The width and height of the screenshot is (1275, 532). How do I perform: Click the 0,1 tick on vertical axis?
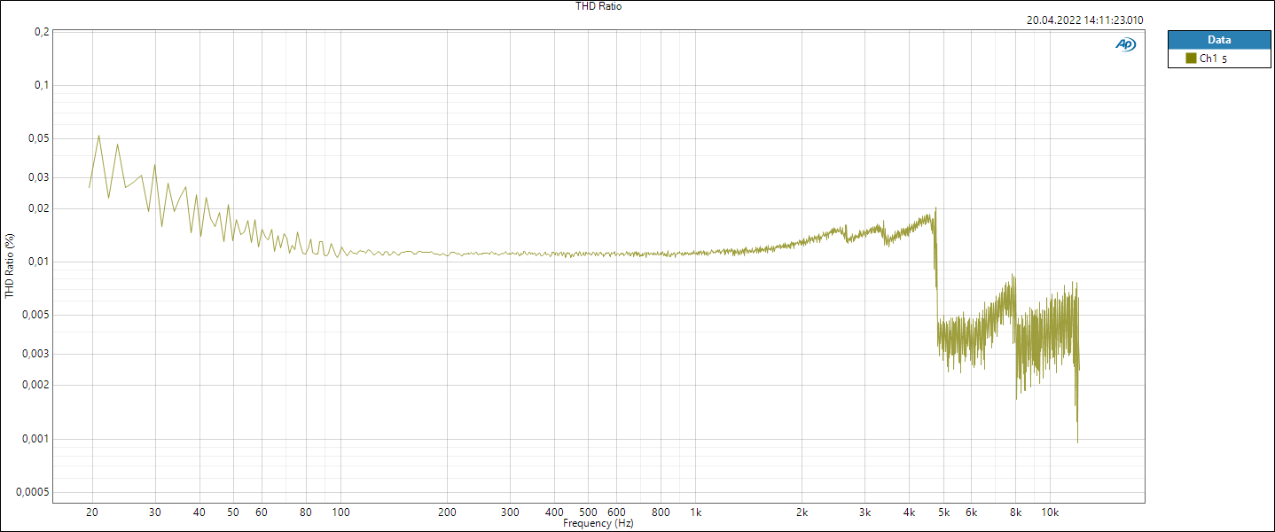click(41, 85)
